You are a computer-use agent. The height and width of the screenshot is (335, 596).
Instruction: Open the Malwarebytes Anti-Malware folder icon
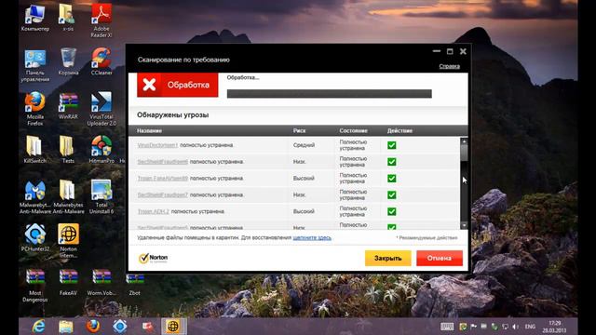[x=68, y=197]
